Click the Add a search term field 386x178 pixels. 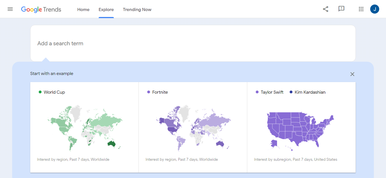(193, 43)
